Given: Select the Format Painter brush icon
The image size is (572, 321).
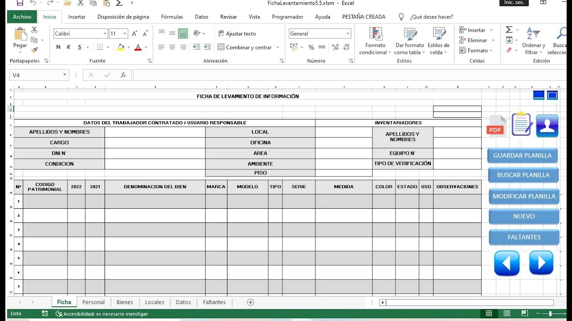Looking at the screenshot, I should [x=34, y=50].
